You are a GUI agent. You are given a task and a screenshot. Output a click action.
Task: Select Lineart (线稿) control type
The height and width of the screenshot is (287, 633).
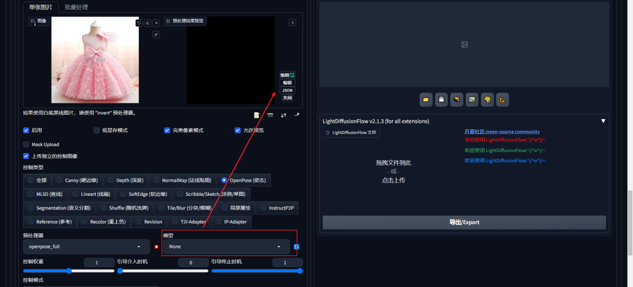[91, 194]
